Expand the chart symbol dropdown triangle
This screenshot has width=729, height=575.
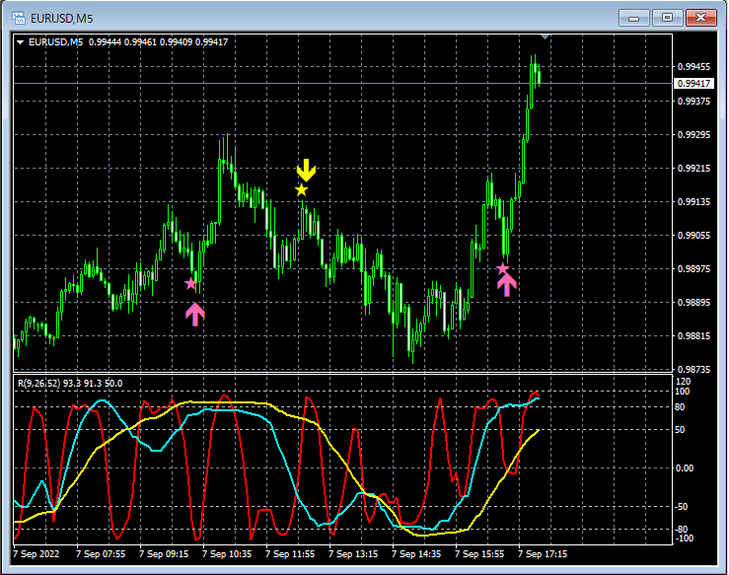pos(20,42)
